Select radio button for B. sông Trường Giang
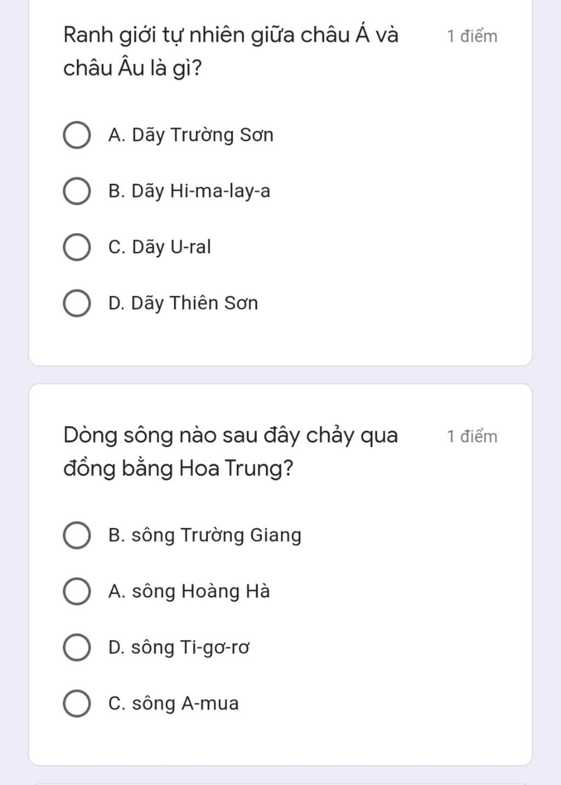 (x=77, y=535)
